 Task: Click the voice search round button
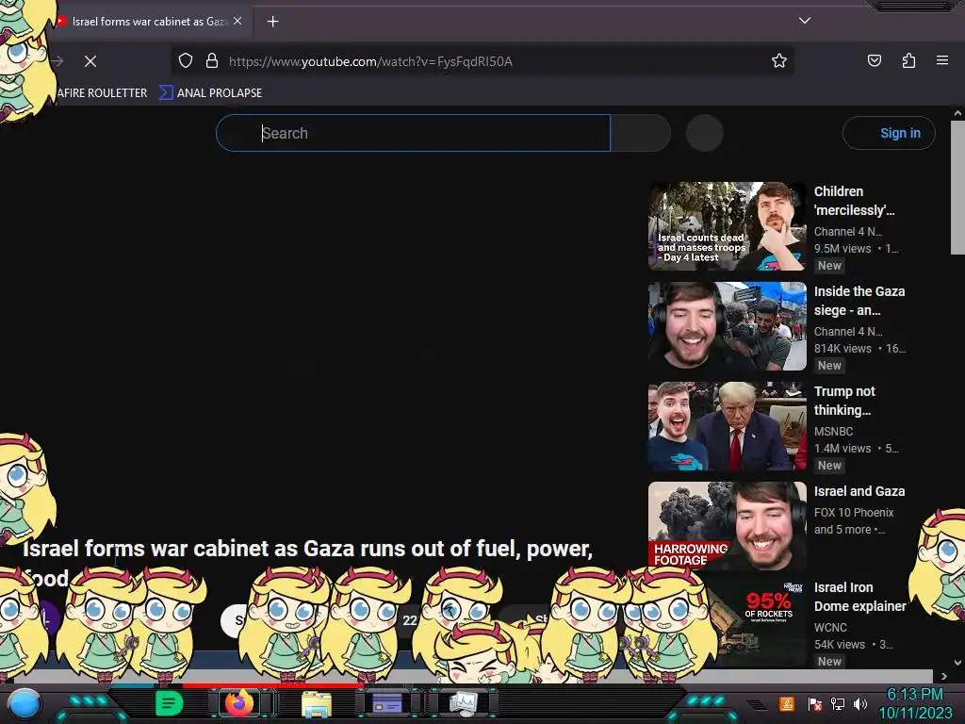705,133
